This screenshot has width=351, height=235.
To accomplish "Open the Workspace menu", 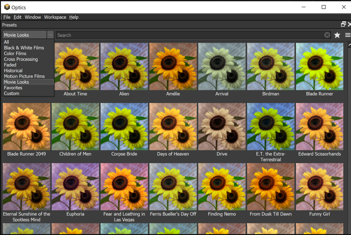I will tap(55, 17).
